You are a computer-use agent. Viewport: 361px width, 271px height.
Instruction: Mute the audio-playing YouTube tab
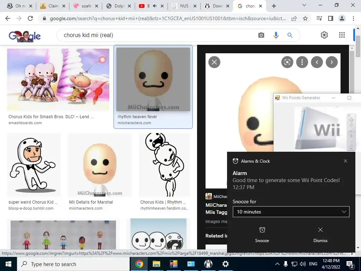[x=154, y=6]
